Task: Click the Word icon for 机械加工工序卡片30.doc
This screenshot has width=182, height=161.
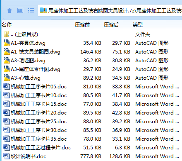Action: pos(7,130)
